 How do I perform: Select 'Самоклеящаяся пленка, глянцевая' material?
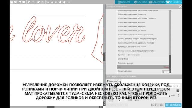coord(143,14)
